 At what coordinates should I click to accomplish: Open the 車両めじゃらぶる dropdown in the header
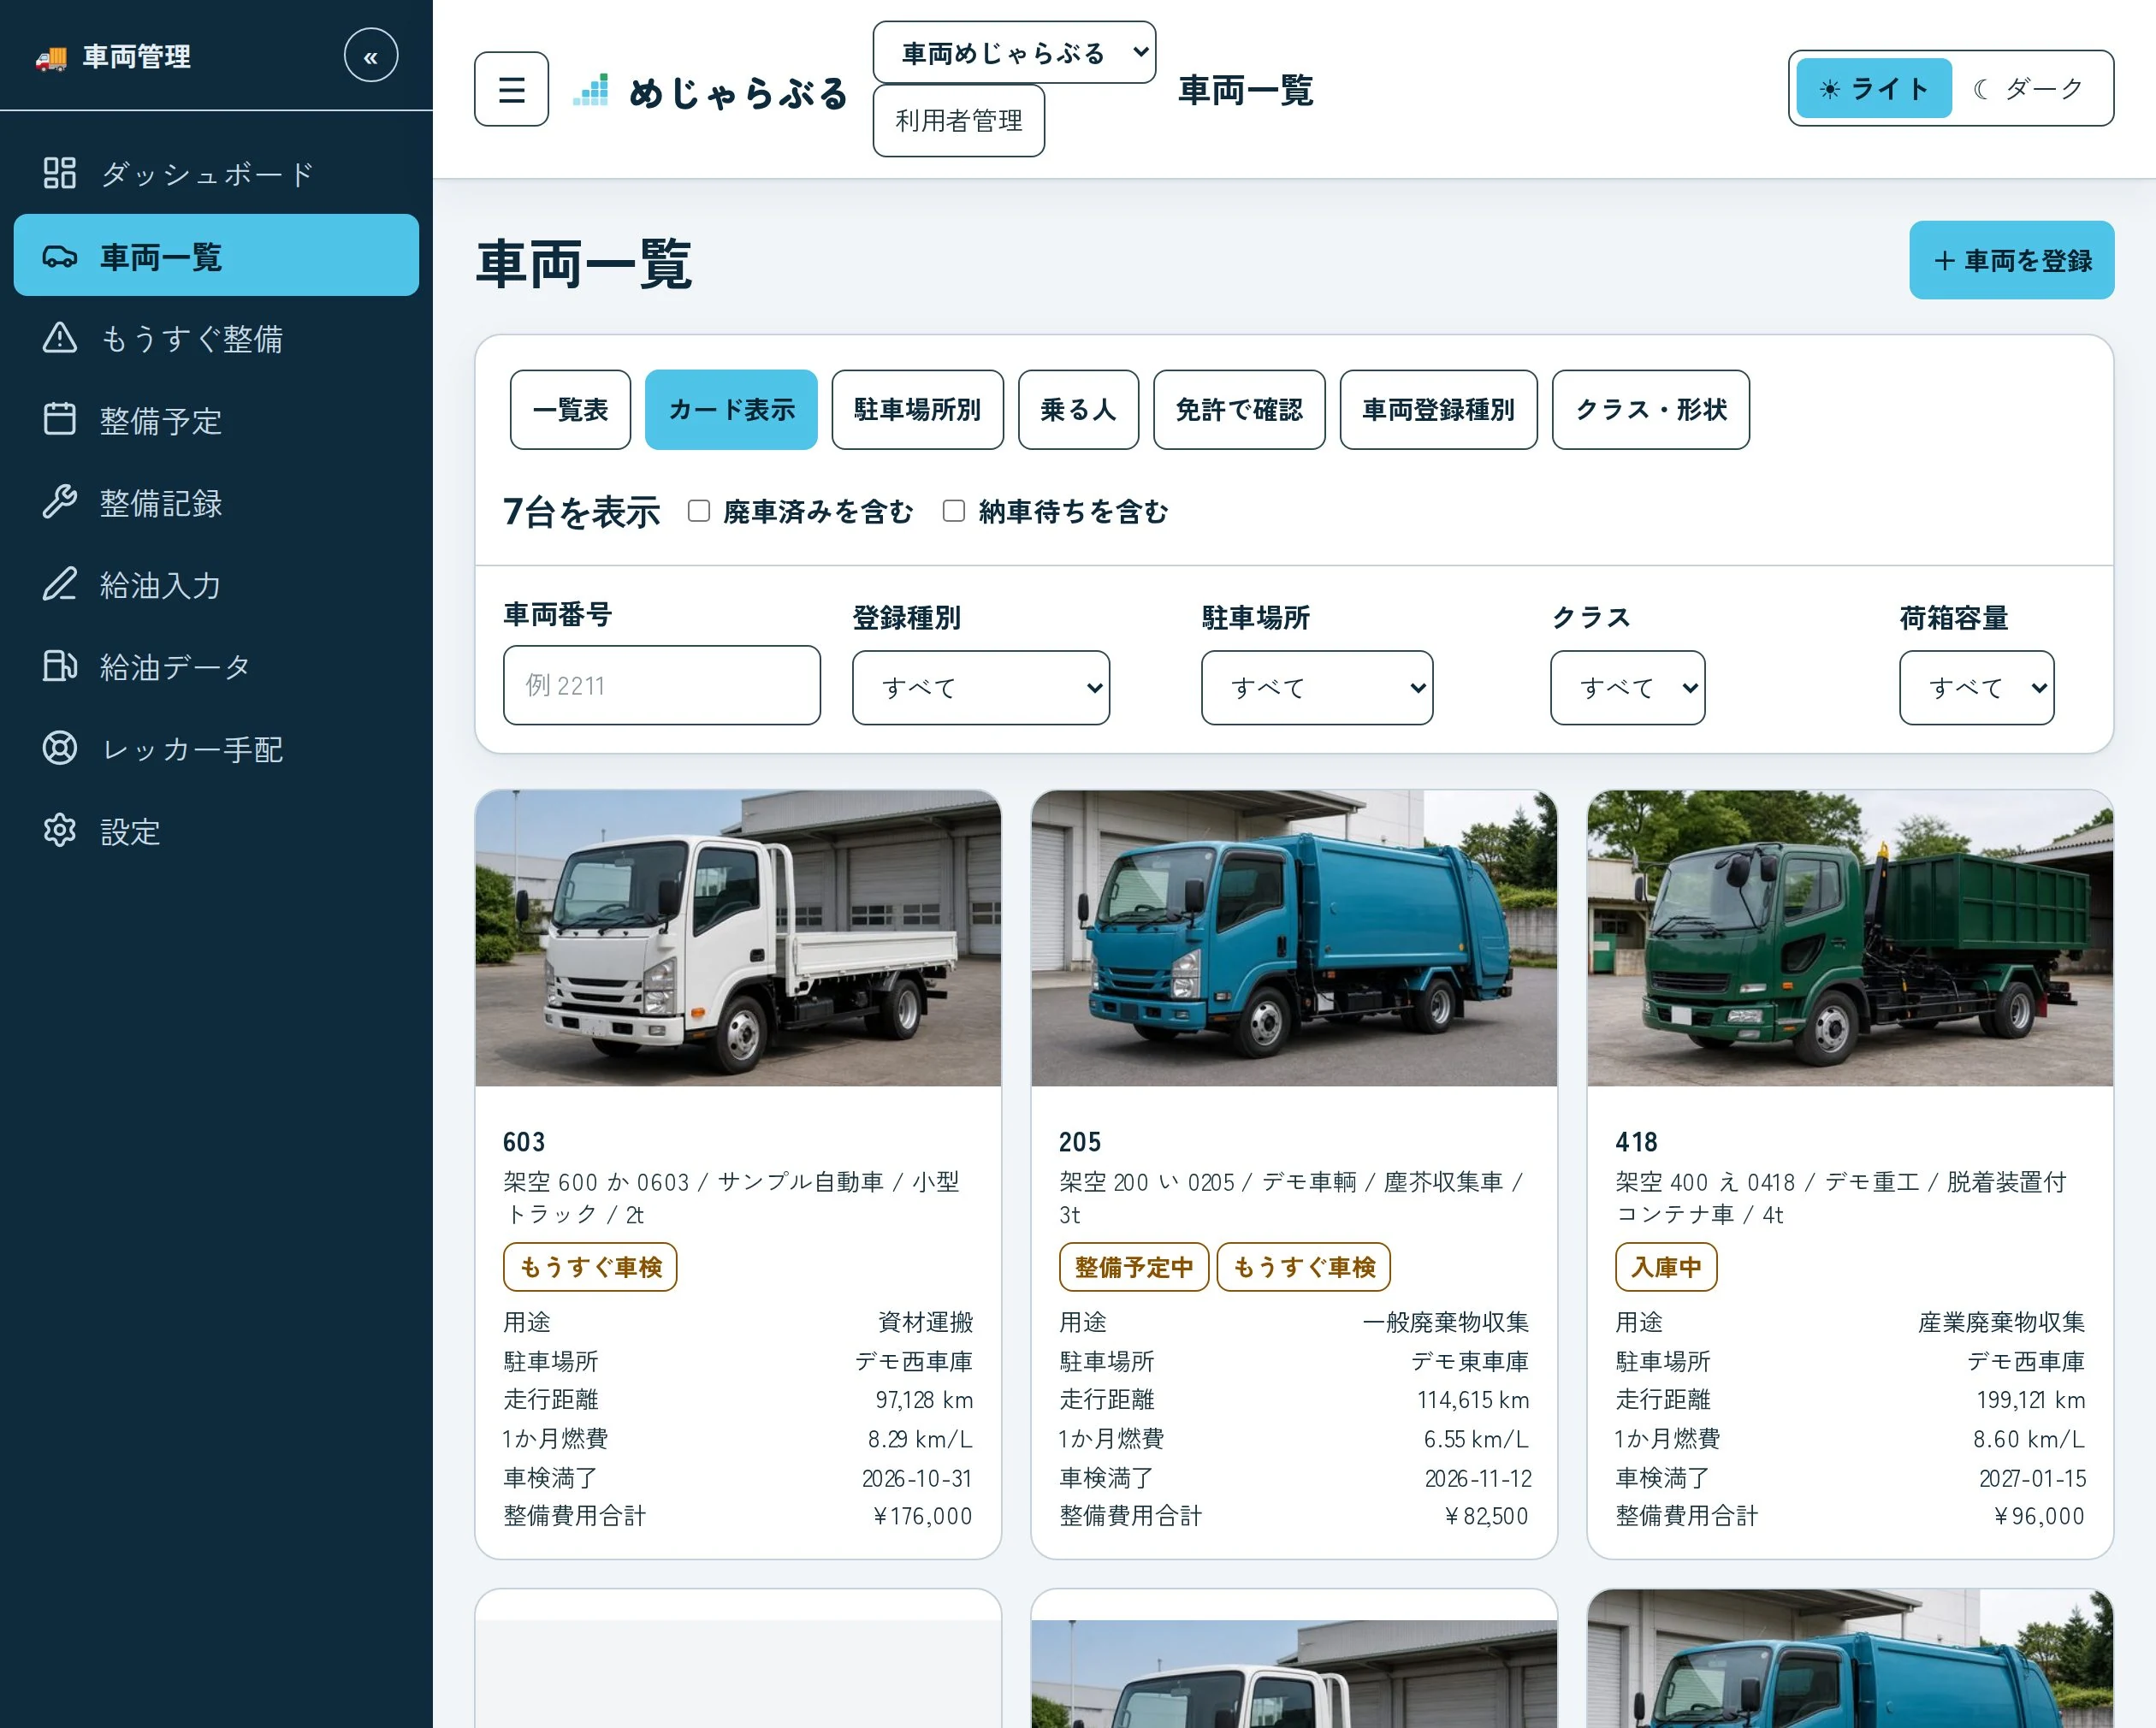(x=1014, y=52)
